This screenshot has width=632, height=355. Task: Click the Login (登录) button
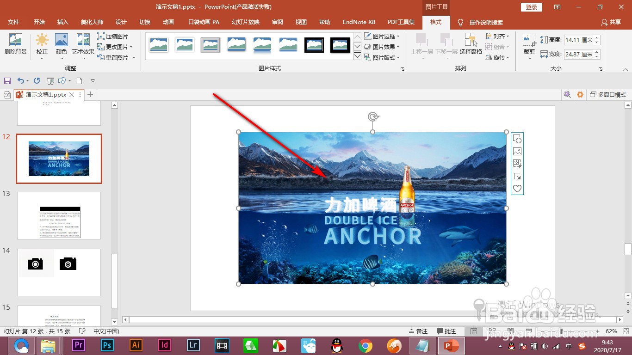(532, 7)
